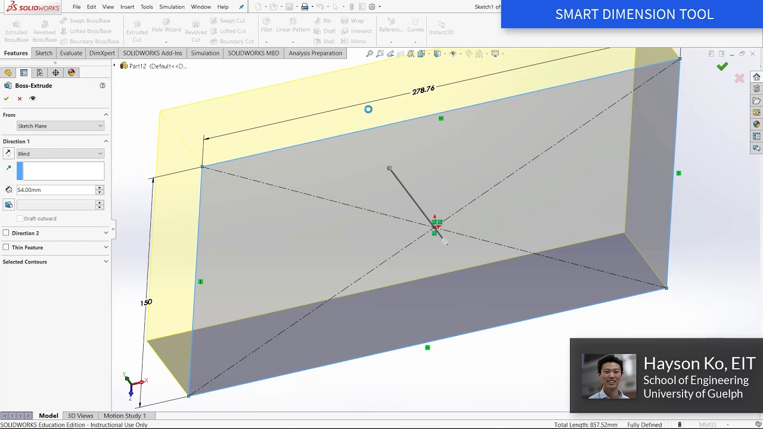Confirm the feature with the corner green checkmark
The height and width of the screenshot is (429, 763).
pyautogui.click(x=722, y=67)
